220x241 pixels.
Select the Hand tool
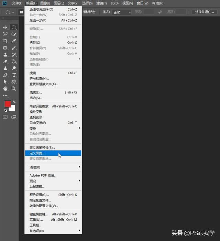pyautogui.click(x=5, y=89)
